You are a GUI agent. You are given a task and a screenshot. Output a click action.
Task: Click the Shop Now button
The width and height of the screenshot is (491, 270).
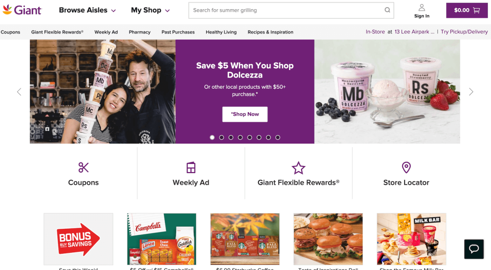[x=245, y=114]
